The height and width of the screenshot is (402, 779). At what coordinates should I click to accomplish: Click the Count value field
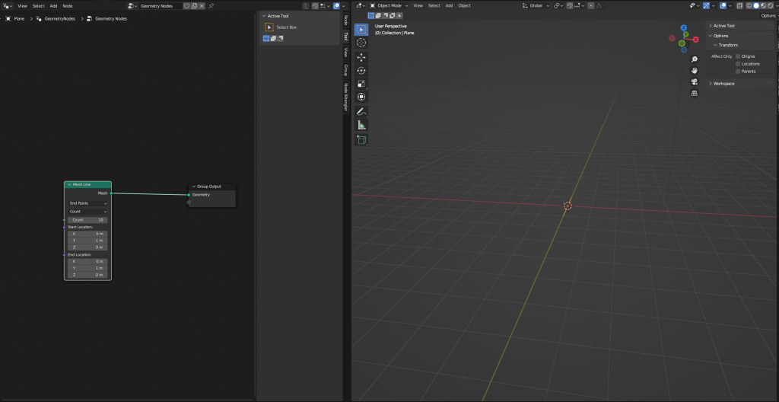pyautogui.click(x=88, y=220)
